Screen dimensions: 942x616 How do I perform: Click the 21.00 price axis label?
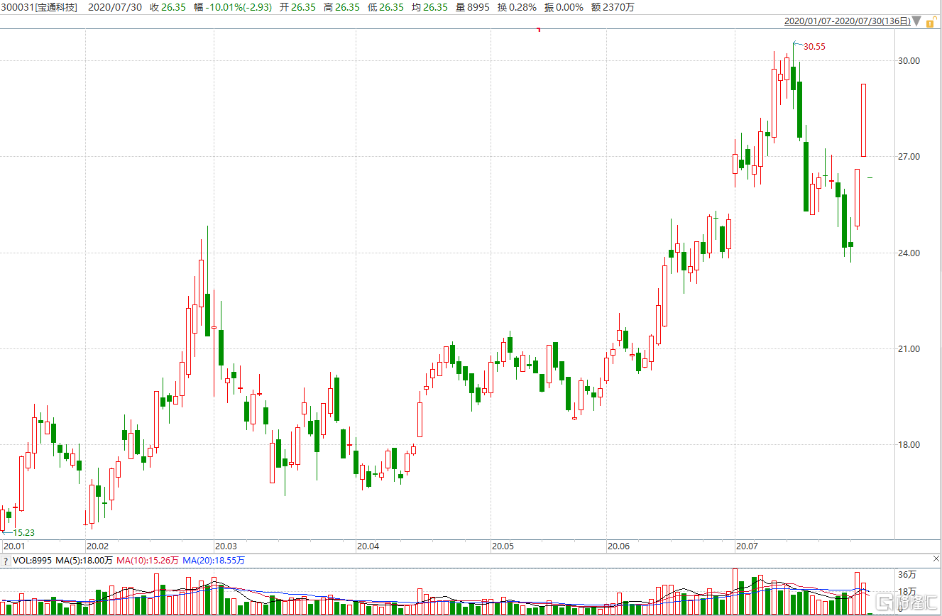[909, 348]
